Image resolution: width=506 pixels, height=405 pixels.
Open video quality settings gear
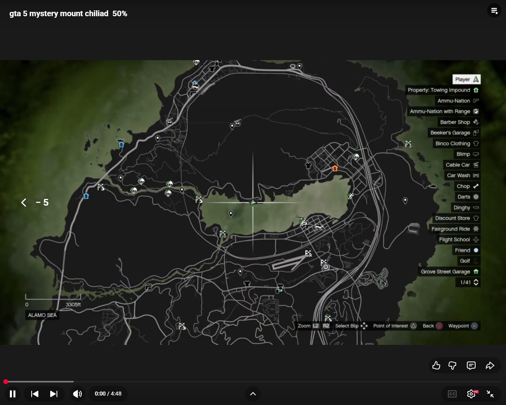[471, 394]
